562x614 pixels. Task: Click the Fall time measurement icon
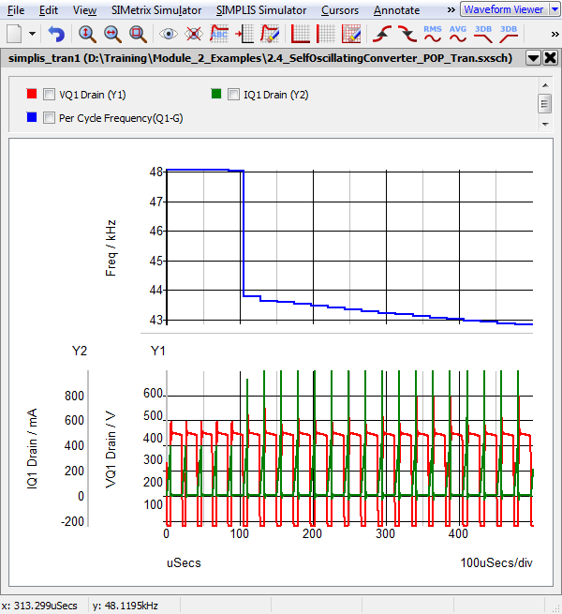(x=407, y=34)
